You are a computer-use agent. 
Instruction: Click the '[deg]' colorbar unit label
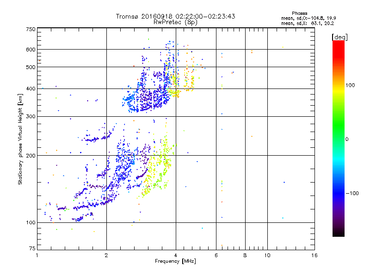[x=339, y=38]
